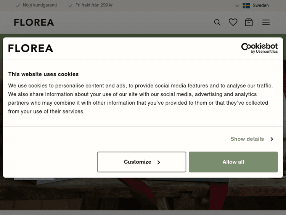Click the FLOREA logo inside cookie dialog
The height and width of the screenshot is (215, 286).
[31, 48]
